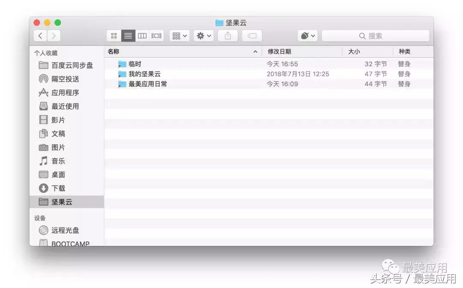The height and width of the screenshot is (288, 463).
Task: Click the 搜索 search field
Action: (376, 36)
